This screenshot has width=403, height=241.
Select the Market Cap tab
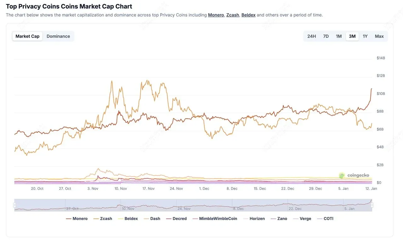(27, 36)
